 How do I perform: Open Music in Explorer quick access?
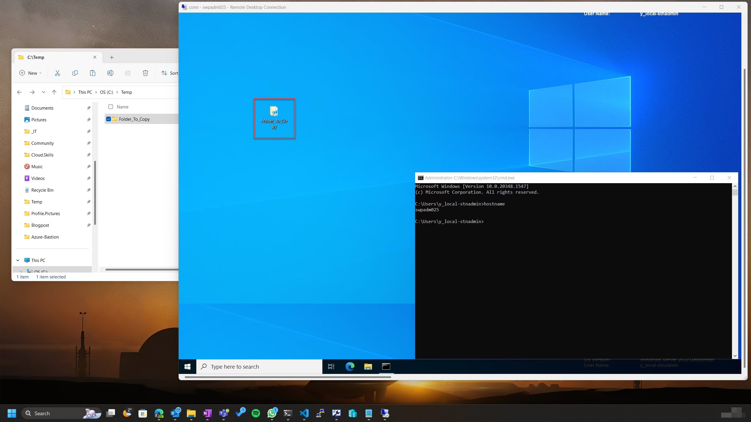(x=37, y=166)
